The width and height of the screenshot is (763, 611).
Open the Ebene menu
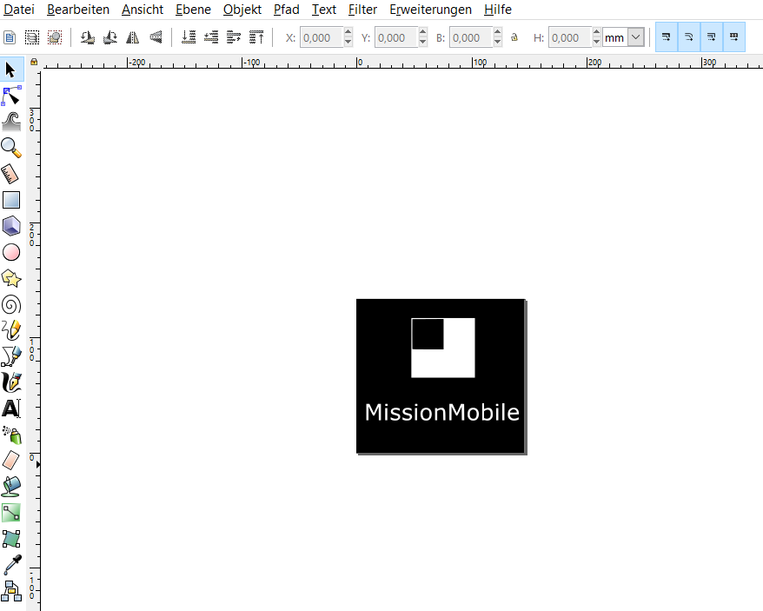[x=193, y=10]
